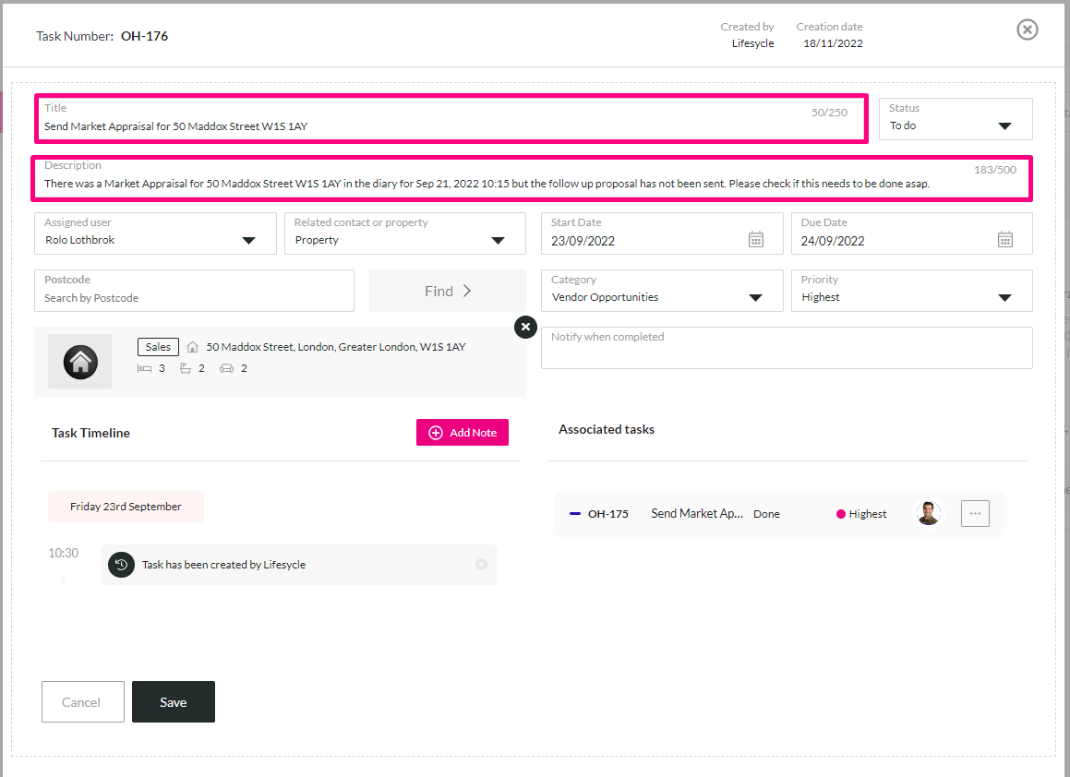Click the property house thumbnail image
The image size is (1070, 777).
coord(79,362)
